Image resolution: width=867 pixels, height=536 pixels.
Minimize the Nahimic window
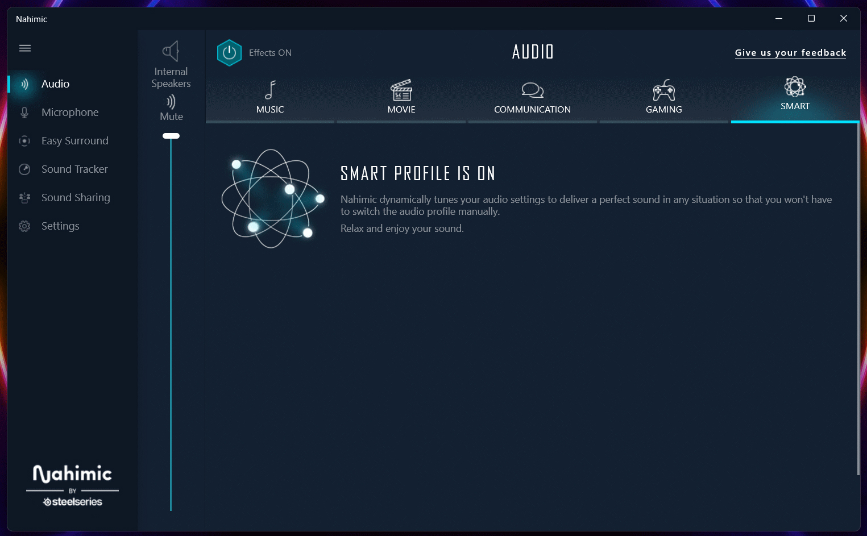[779, 19]
